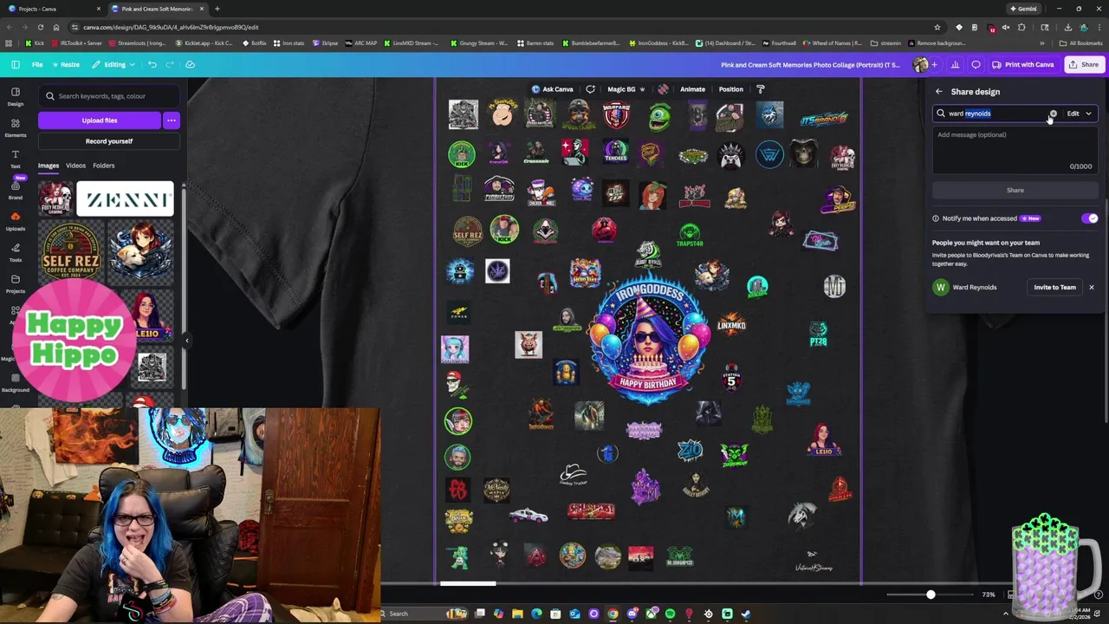Click Position in floating toolbar
Image resolution: width=1109 pixels, height=624 pixels.
pyautogui.click(x=730, y=88)
